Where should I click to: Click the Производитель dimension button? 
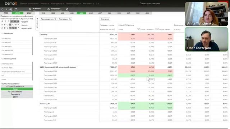[x=49, y=19]
